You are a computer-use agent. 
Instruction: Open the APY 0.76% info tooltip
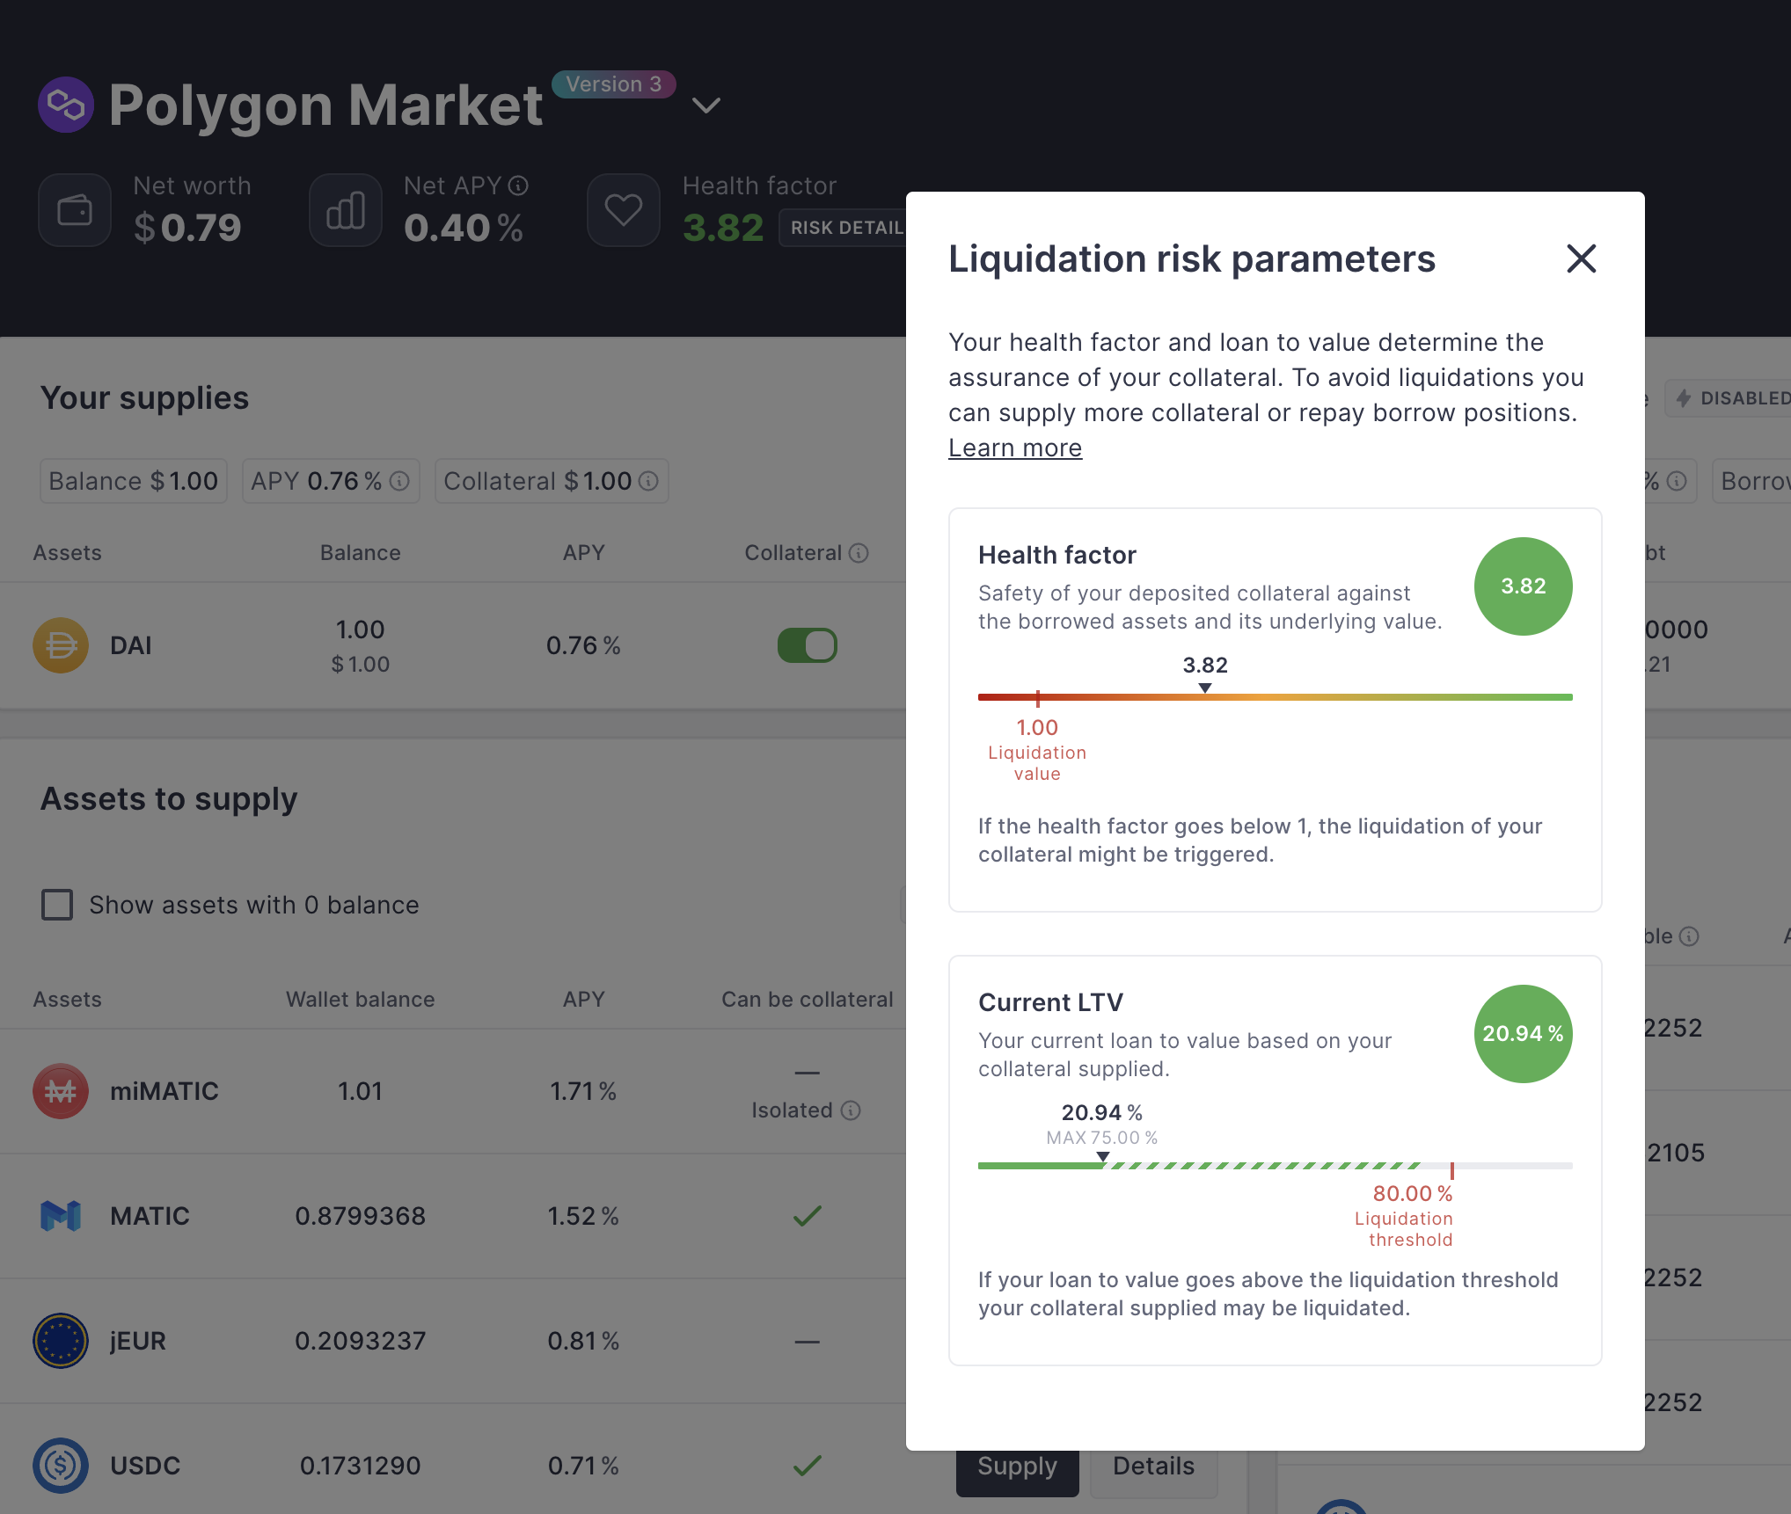pos(401,481)
